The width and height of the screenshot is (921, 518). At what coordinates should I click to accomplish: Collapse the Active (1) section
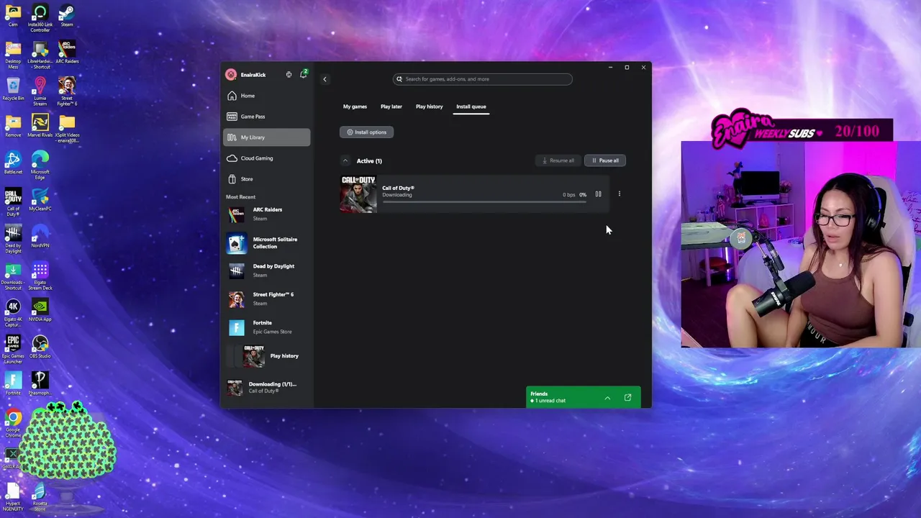(x=345, y=161)
